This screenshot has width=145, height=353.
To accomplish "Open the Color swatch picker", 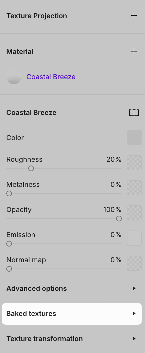I will [134, 138].
